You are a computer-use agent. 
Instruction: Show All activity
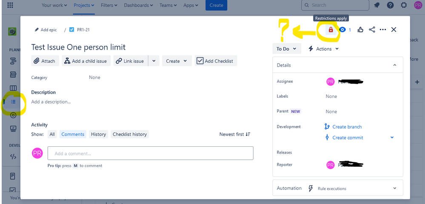tap(52, 134)
